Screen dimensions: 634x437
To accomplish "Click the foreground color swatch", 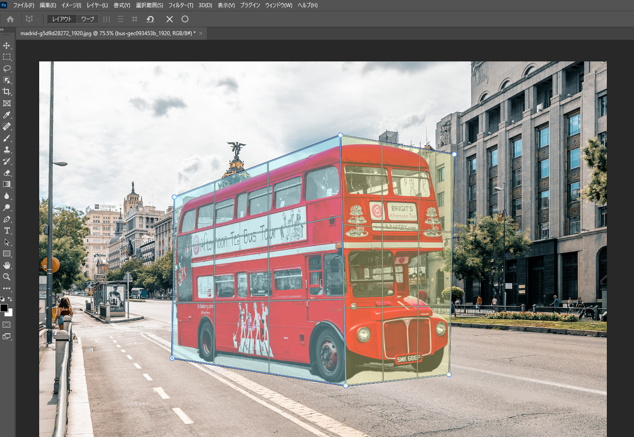I will [x=4, y=308].
